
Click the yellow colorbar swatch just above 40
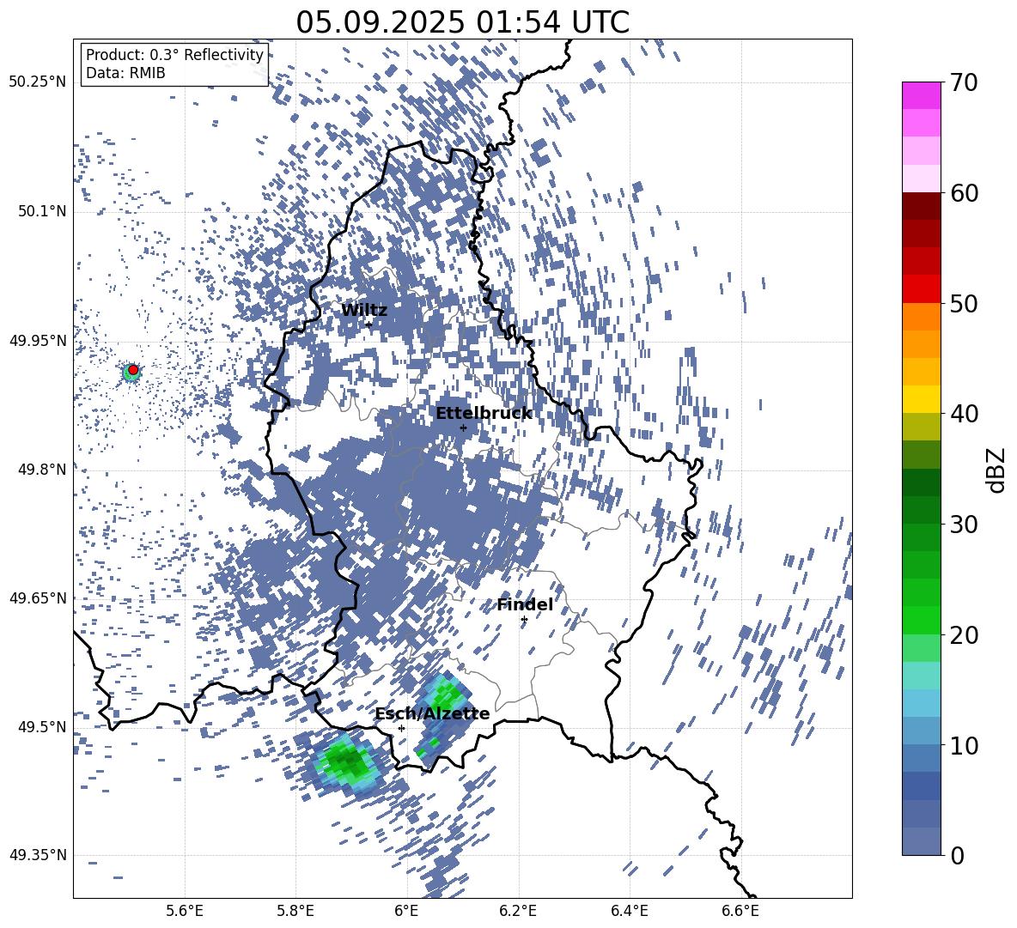click(922, 399)
